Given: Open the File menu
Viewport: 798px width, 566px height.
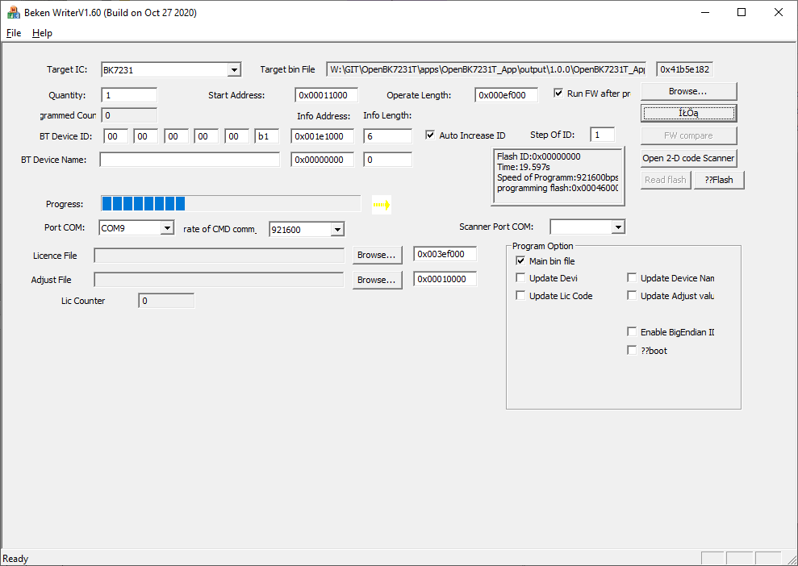Looking at the screenshot, I should point(14,33).
